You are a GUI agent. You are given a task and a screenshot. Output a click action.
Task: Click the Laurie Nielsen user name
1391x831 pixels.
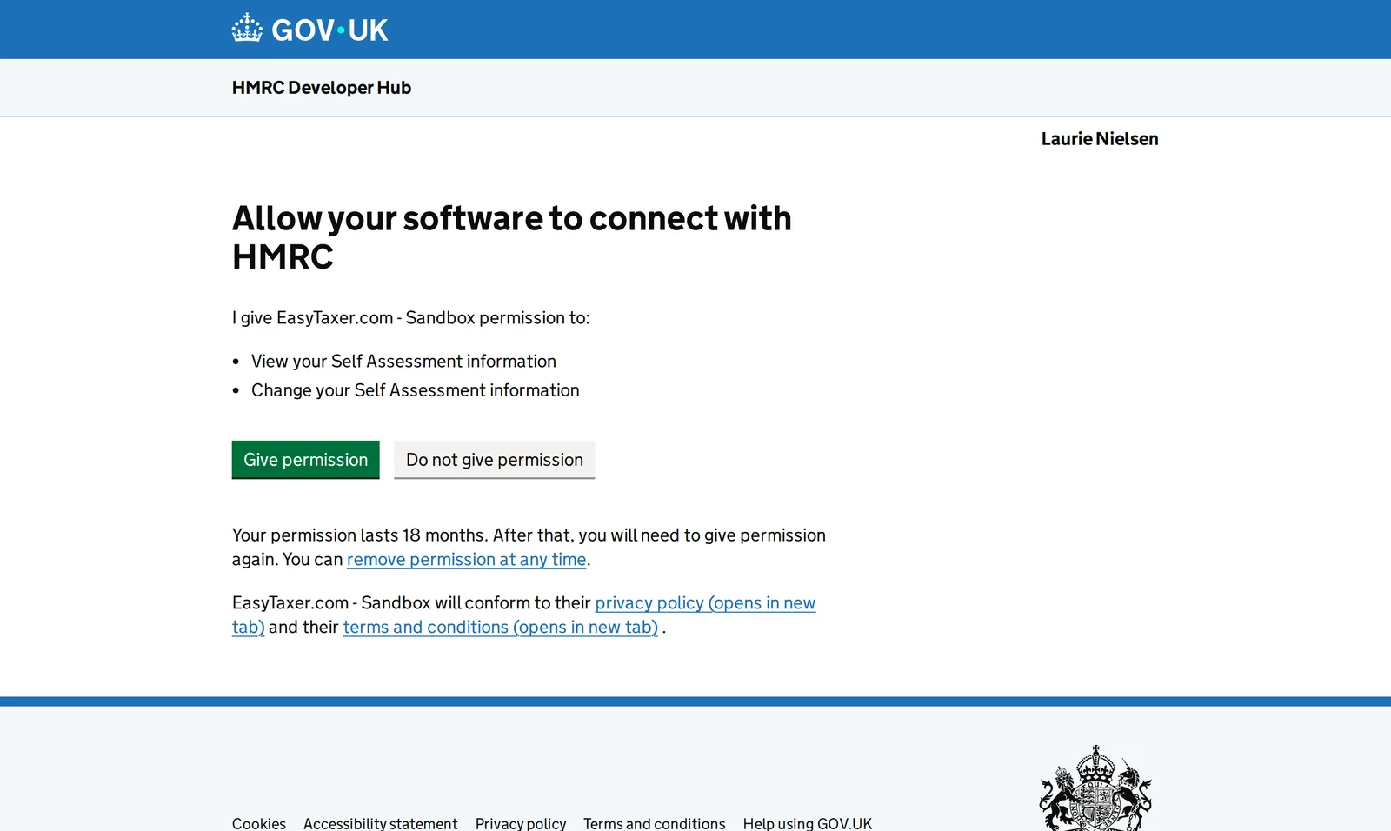point(1100,139)
